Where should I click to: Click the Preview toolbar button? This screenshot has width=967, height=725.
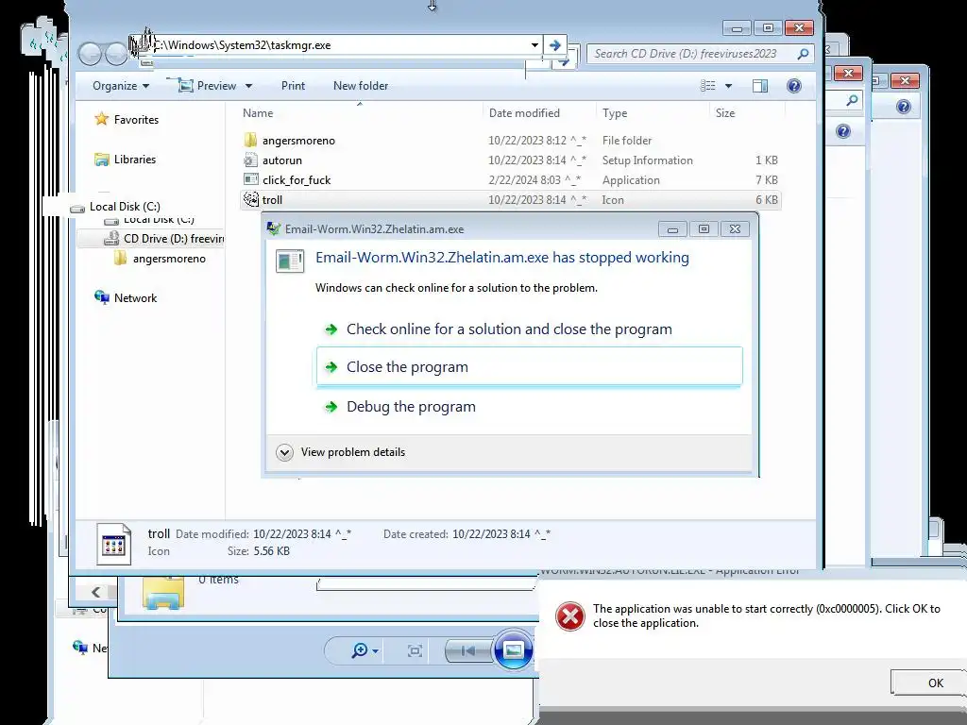pyautogui.click(x=208, y=86)
